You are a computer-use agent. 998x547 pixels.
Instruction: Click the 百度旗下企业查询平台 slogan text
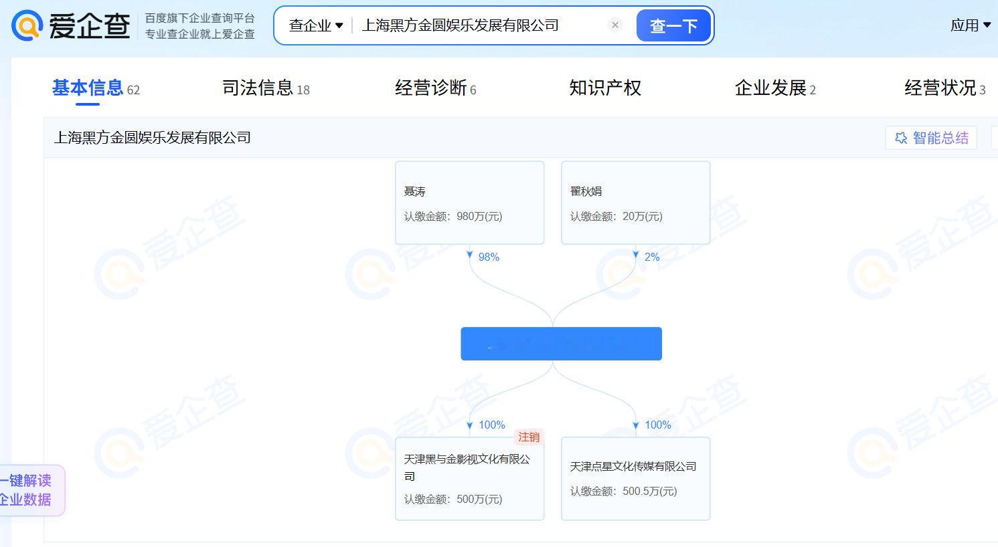tap(199, 18)
